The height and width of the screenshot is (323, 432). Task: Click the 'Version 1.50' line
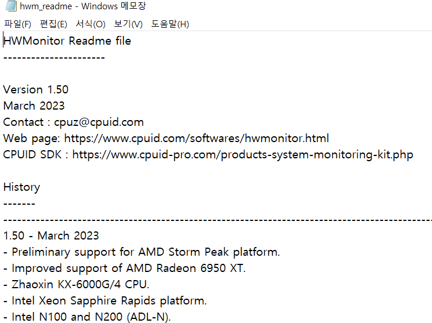[x=36, y=90]
